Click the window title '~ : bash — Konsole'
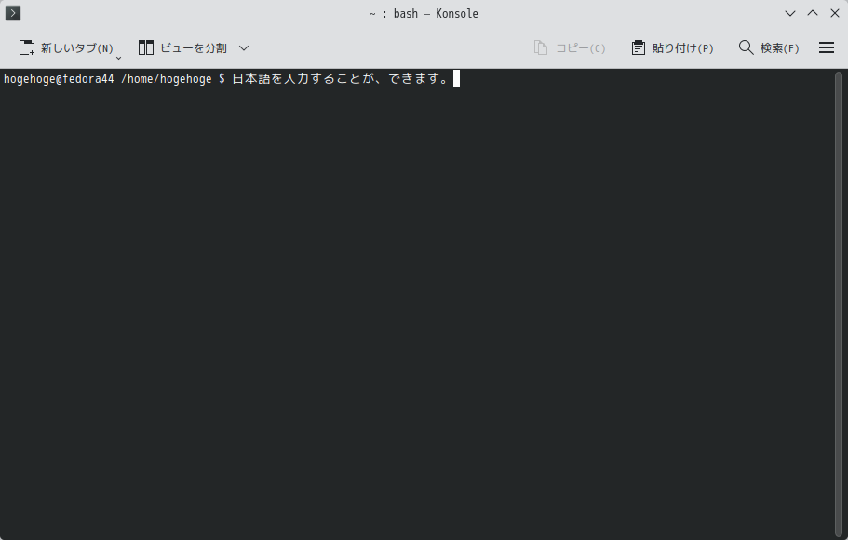The width and height of the screenshot is (848, 540). pos(424,14)
